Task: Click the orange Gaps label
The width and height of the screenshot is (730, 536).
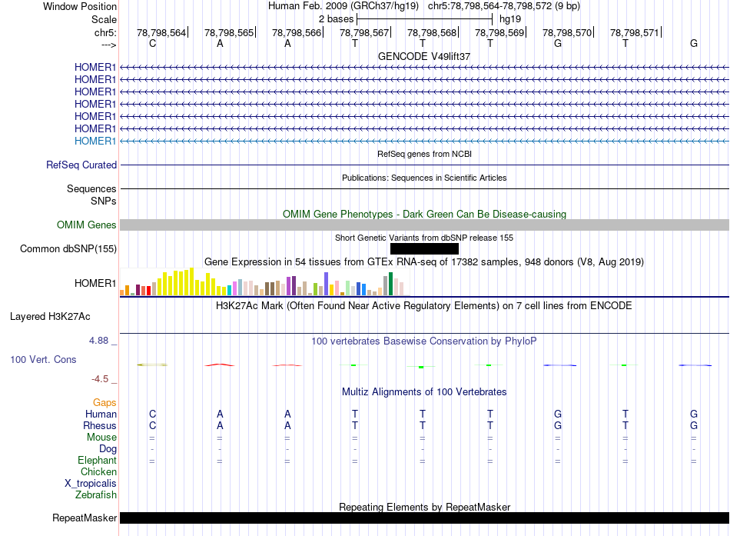Action: (x=105, y=402)
